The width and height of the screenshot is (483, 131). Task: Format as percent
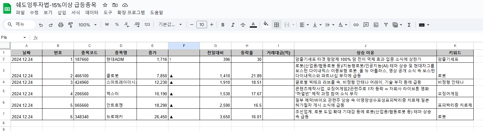(117, 25)
